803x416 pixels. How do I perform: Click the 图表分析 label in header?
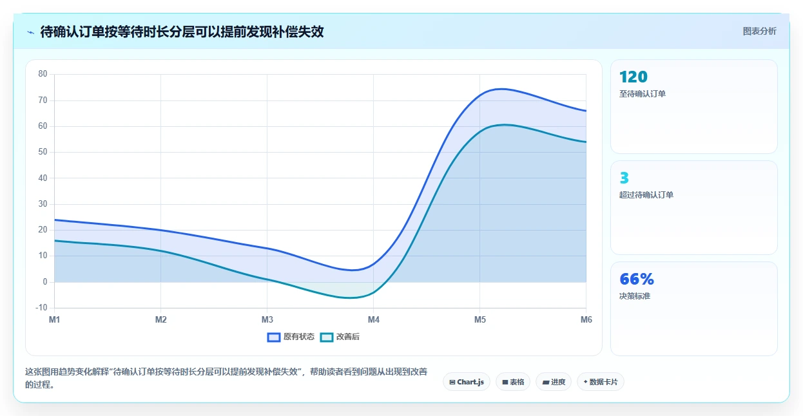(x=760, y=31)
